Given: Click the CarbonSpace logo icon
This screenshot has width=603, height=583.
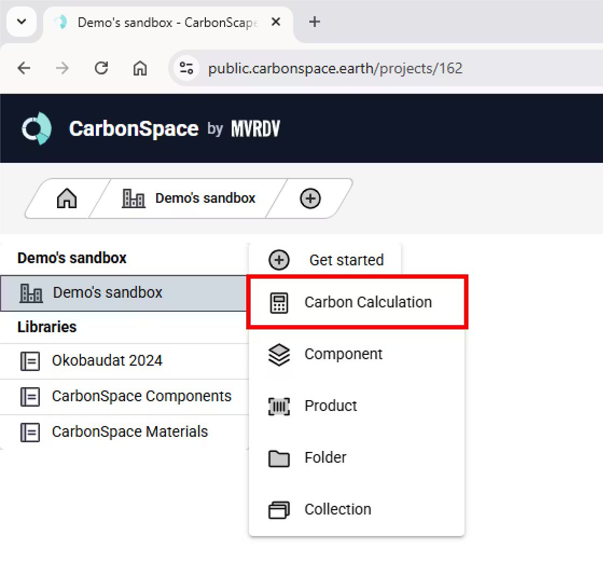Looking at the screenshot, I should point(36,128).
